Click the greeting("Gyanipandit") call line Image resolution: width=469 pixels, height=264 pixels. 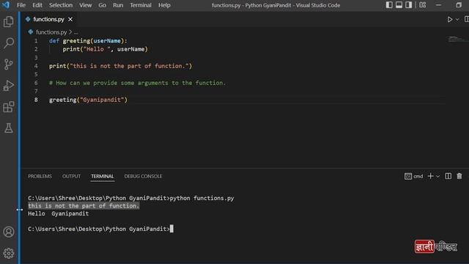[88, 100]
